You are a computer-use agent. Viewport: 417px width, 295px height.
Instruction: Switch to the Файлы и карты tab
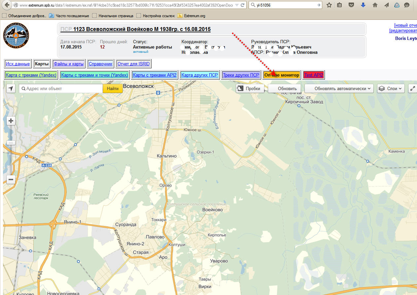70,64
